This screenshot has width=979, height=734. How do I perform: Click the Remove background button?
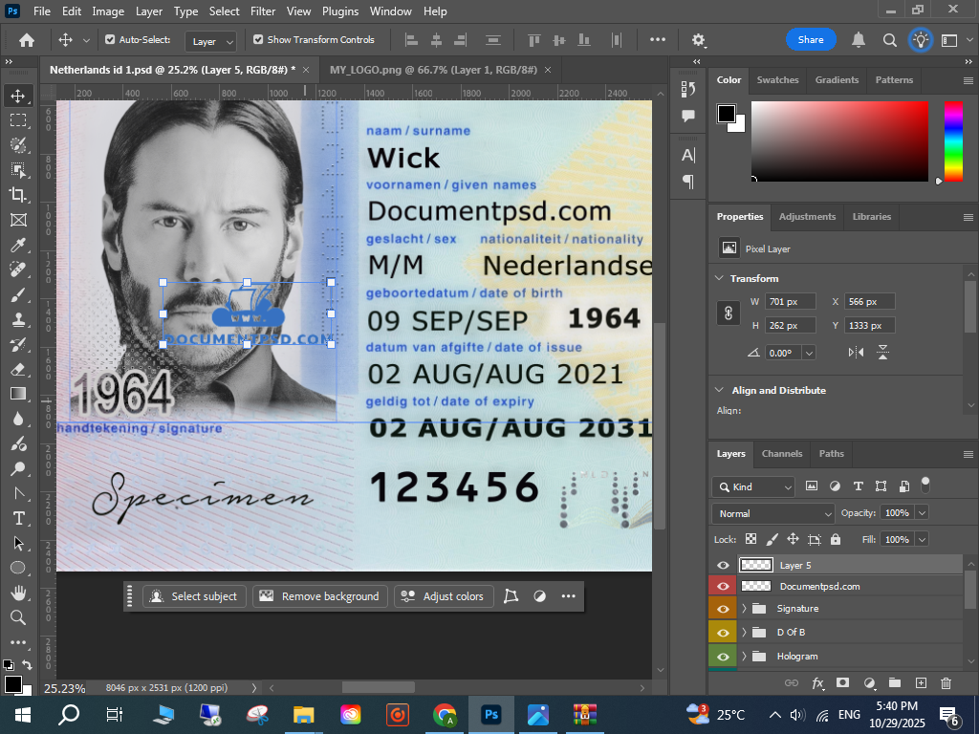[320, 596]
